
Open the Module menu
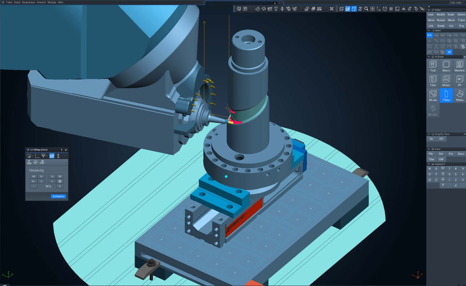tap(52, 3)
